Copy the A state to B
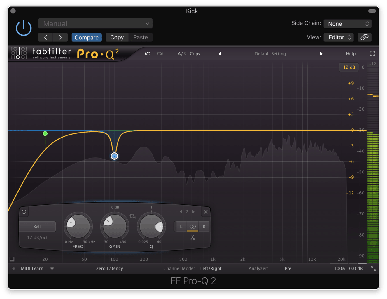 195,54
